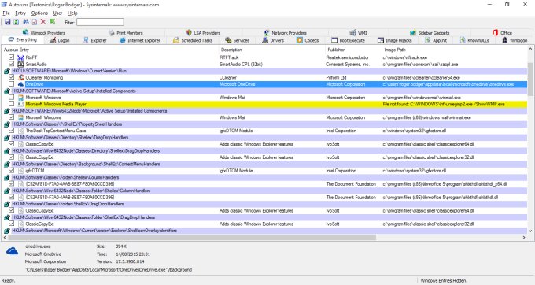Click the horizontal scrollbar left arrow
This screenshot has height=285, width=535.
[5, 237]
